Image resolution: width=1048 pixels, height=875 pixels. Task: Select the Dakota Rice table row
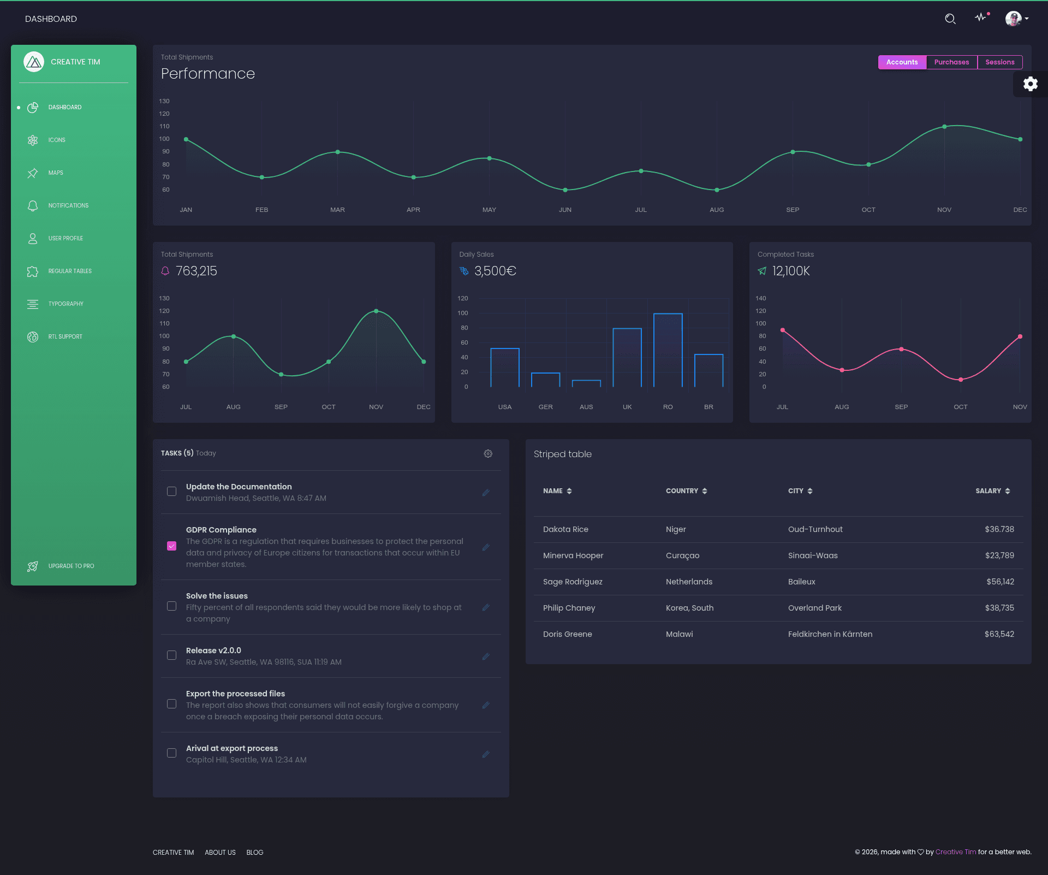pyautogui.click(x=778, y=529)
